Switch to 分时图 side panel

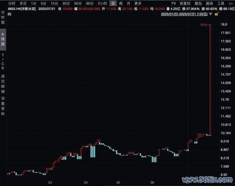click(x=3, y=18)
